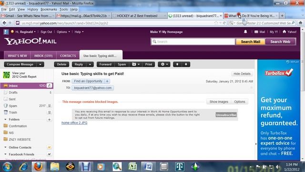
Task: Click the Forward button
Action: [x=105, y=64]
